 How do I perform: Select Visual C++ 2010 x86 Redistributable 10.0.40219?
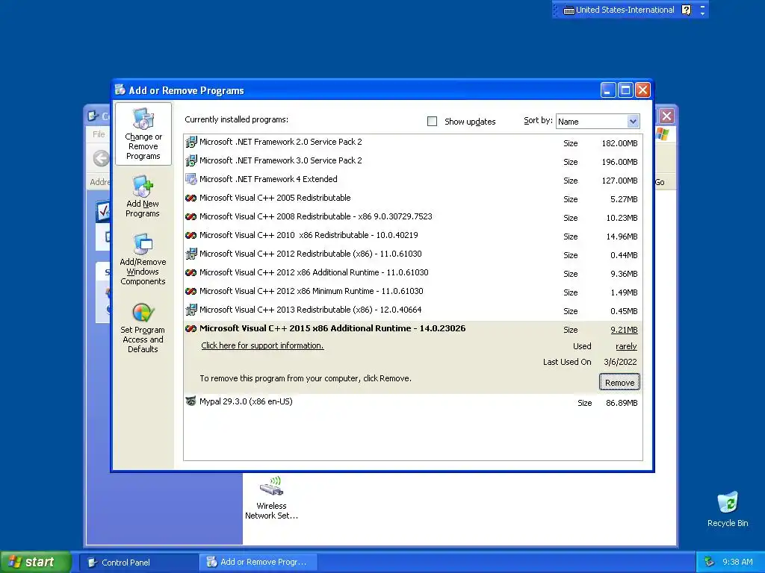pyautogui.click(x=412, y=236)
